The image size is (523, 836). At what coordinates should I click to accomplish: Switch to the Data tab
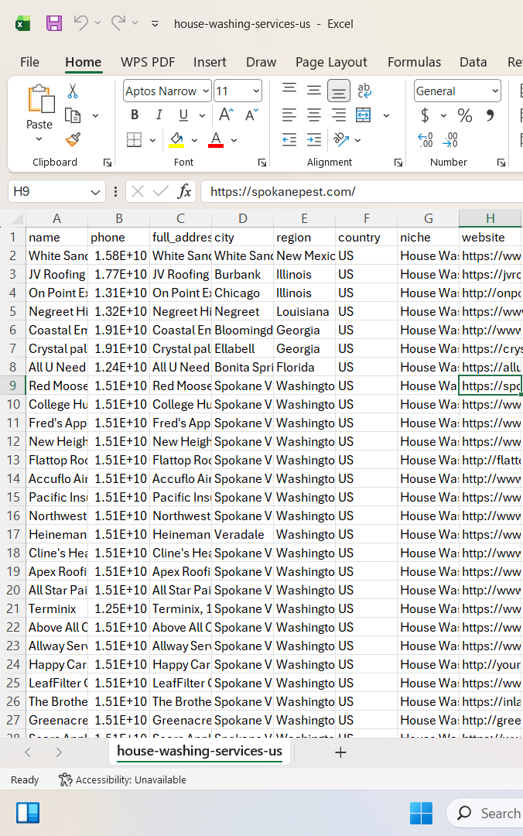pyautogui.click(x=473, y=63)
